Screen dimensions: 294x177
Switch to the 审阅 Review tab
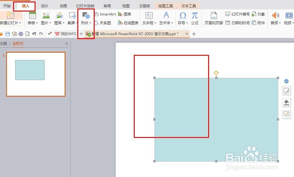(x=107, y=6)
